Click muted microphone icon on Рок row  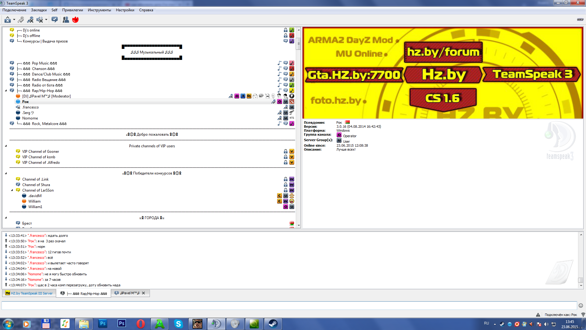coord(273,102)
